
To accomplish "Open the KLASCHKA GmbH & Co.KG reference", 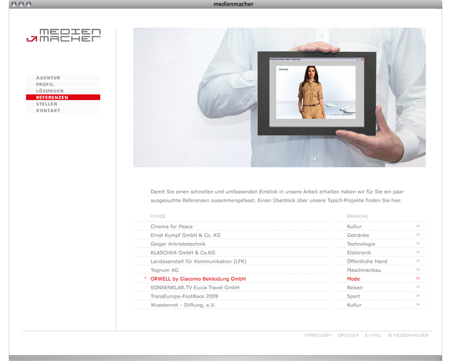I will point(183,253).
